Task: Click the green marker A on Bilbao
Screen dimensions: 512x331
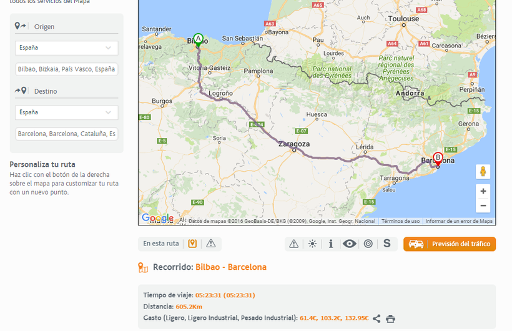Action: pyautogui.click(x=198, y=39)
